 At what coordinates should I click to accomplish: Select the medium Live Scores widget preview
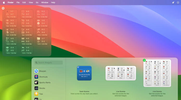121,73
